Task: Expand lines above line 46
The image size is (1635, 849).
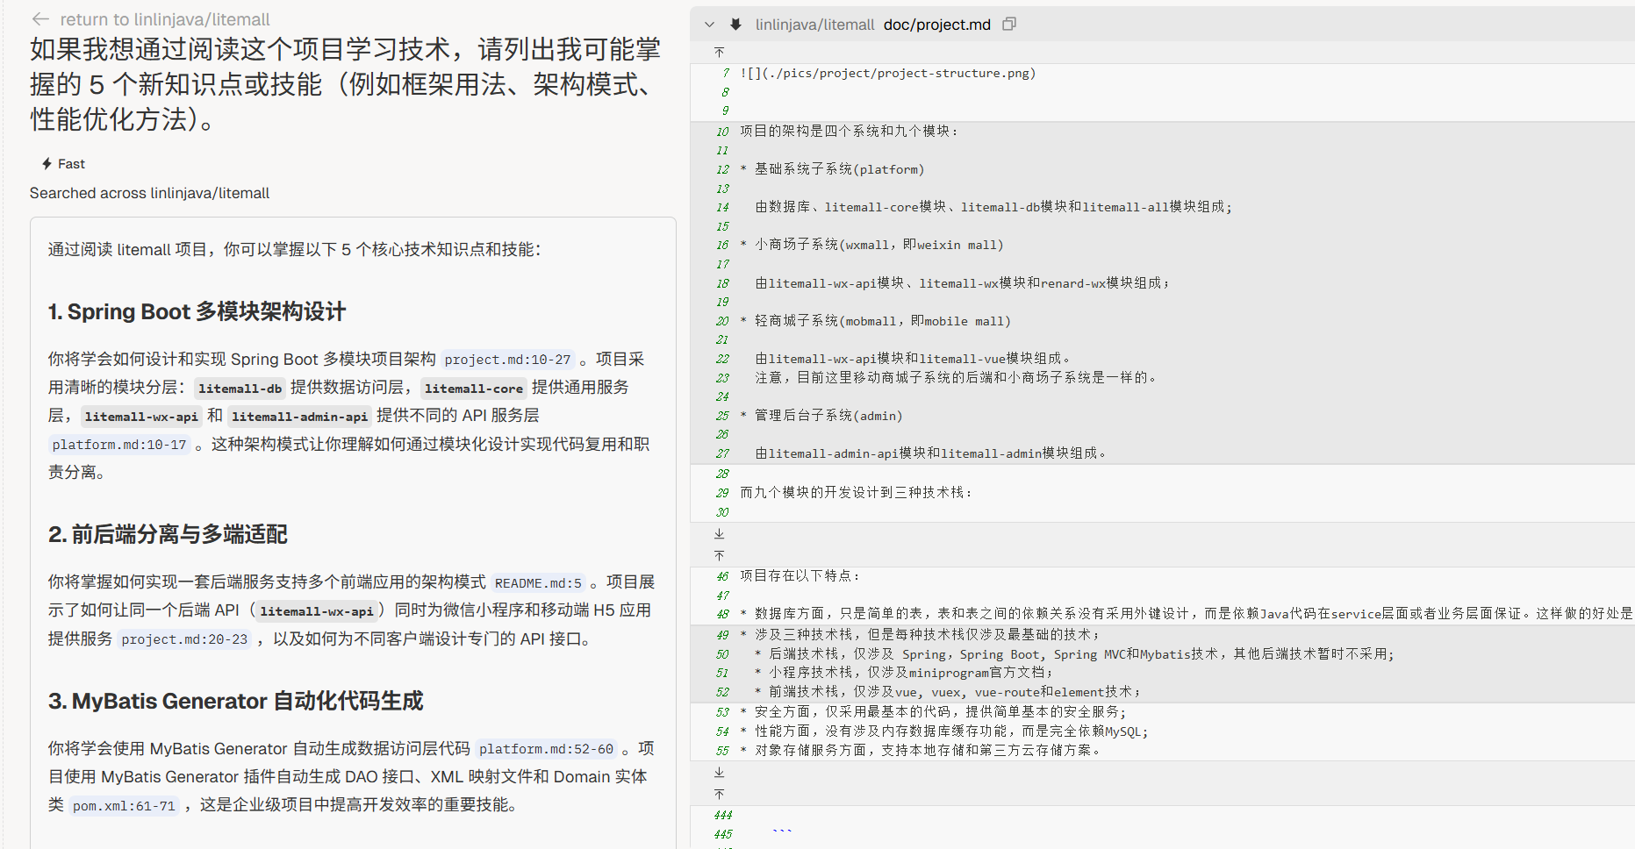Action: pyautogui.click(x=719, y=556)
